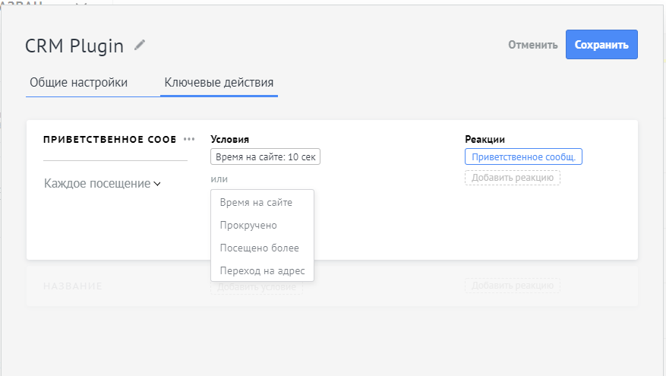This screenshot has width=666, height=376.
Task: Click the Отменить link
Action: [532, 45]
